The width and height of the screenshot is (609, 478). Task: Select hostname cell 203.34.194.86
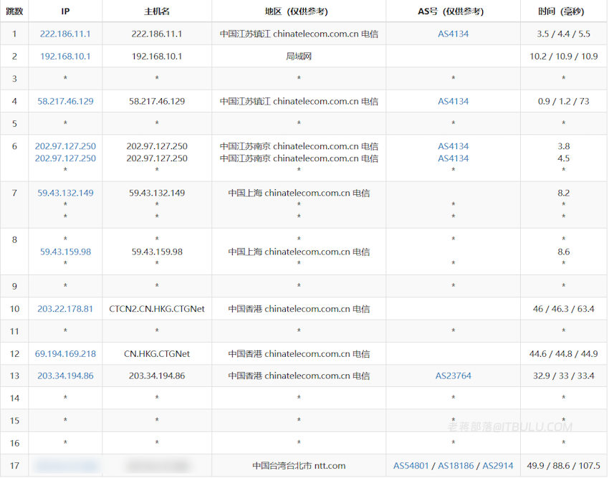(157, 376)
